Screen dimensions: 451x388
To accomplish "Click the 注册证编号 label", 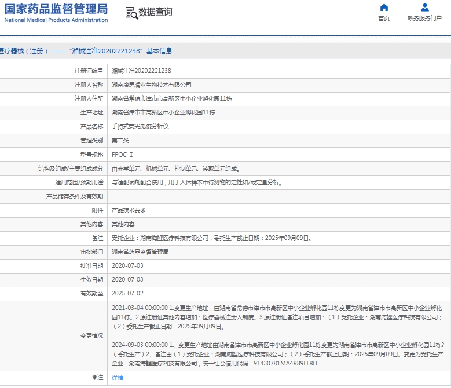I will tap(89, 71).
